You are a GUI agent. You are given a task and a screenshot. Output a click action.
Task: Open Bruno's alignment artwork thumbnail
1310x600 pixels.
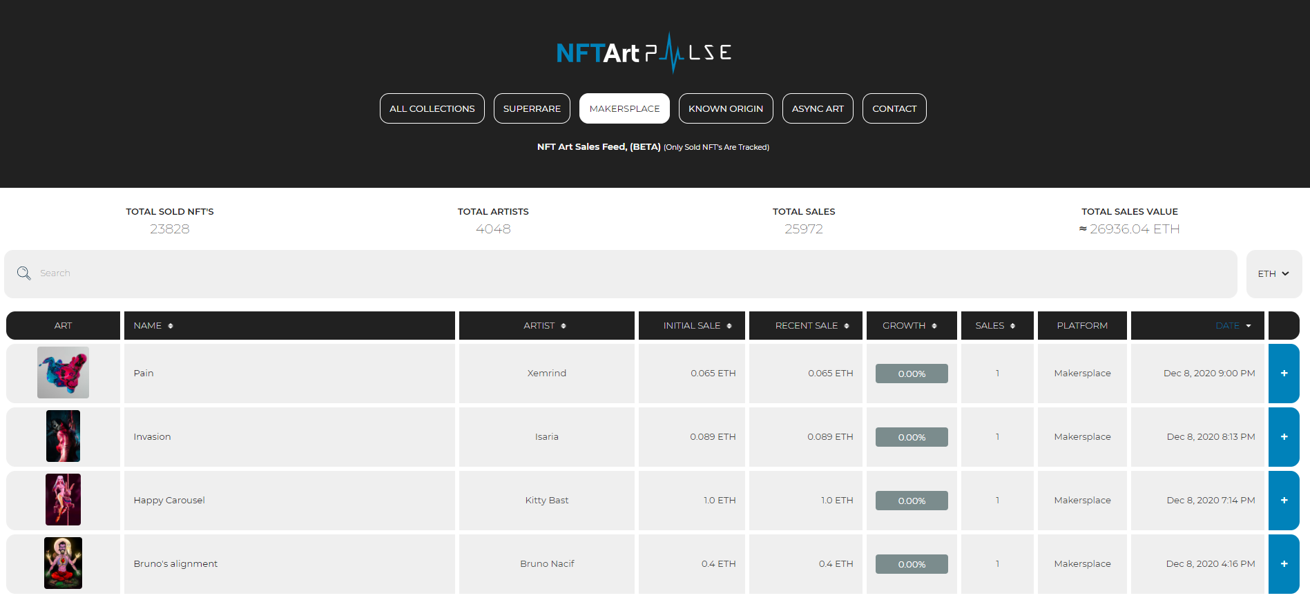coord(63,563)
